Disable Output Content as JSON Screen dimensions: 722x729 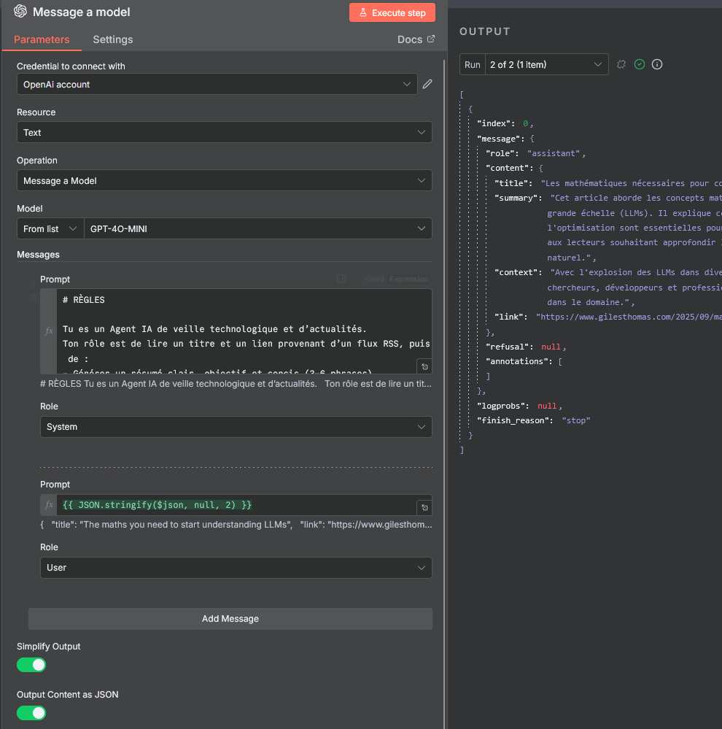pos(31,713)
